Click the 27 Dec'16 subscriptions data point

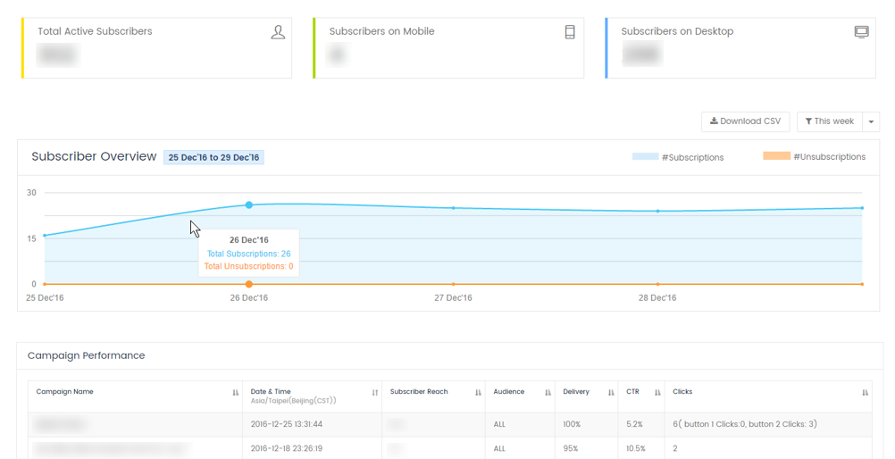(x=454, y=208)
